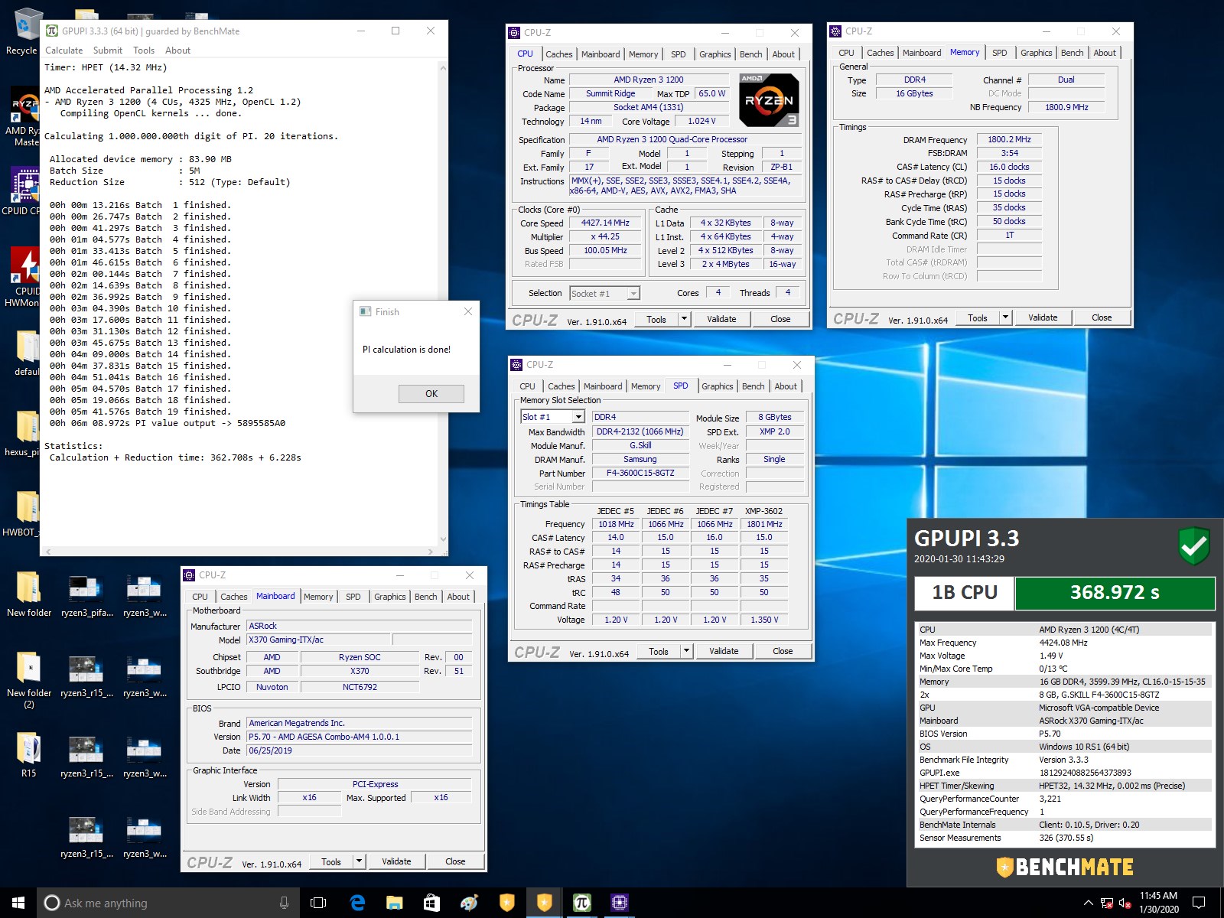Open the Paint taskbar icon
This screenshot has height=918, width=1224.
(x=469, y=903)
